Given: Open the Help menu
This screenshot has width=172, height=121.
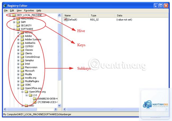Looking at the screenshot, I should [39, 11].
